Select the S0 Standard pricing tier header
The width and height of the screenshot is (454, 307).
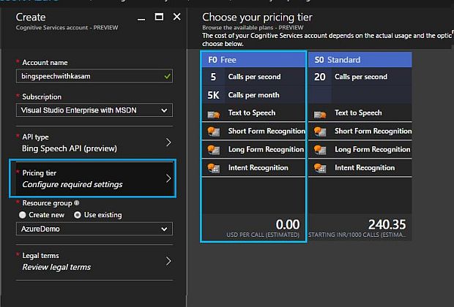coord(360,60)
